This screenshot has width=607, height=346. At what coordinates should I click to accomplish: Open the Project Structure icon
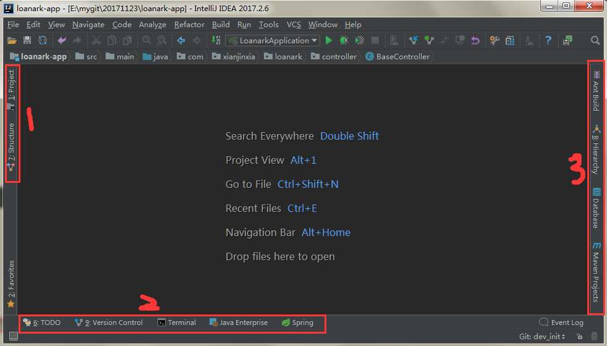pos(510,40)
